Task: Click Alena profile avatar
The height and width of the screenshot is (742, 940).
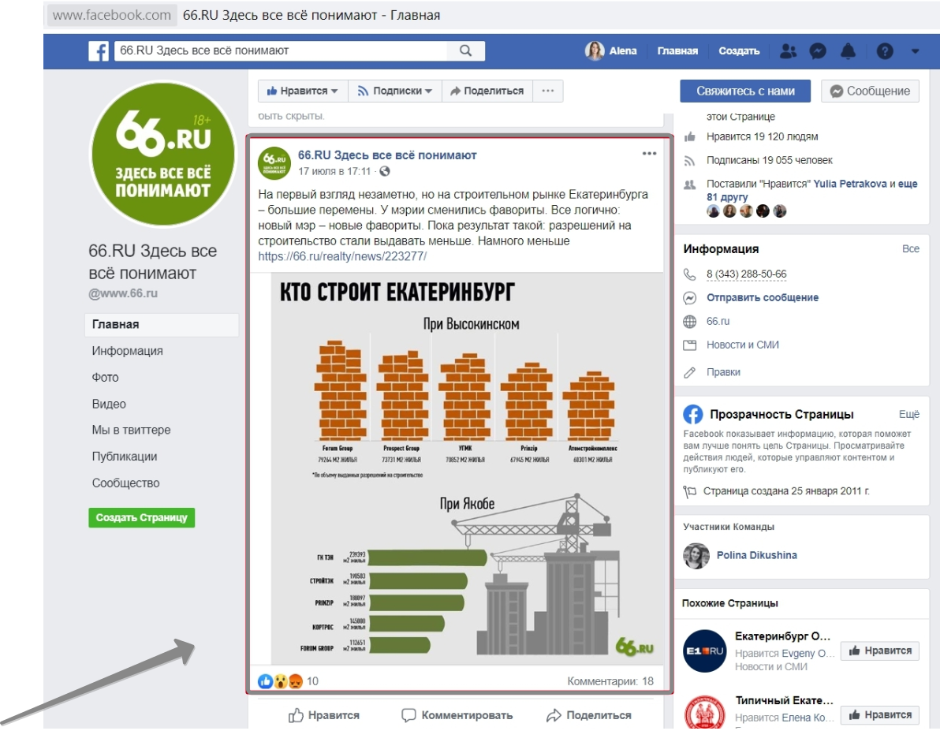Action: click(x=594, y=51)
